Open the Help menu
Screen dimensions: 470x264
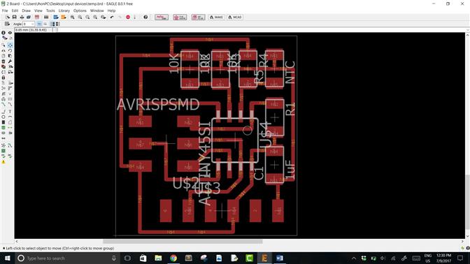coord(111,10)
